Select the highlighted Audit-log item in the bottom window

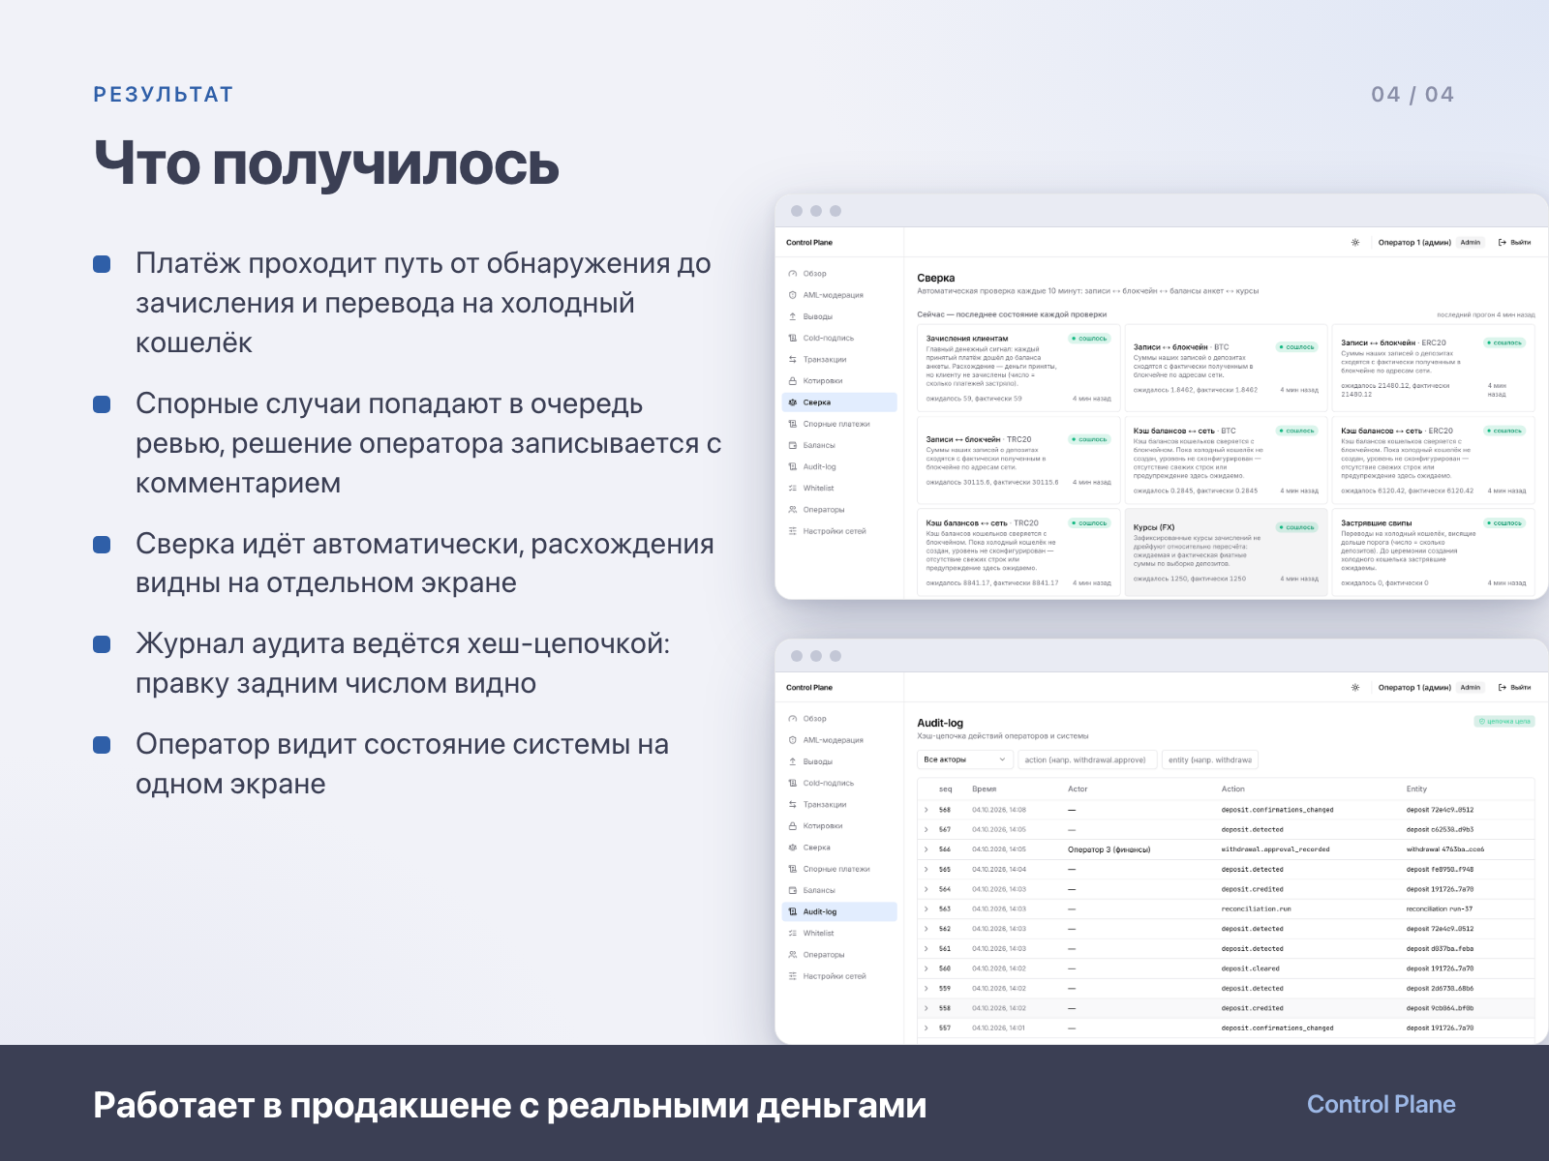[x=839, y=911]
